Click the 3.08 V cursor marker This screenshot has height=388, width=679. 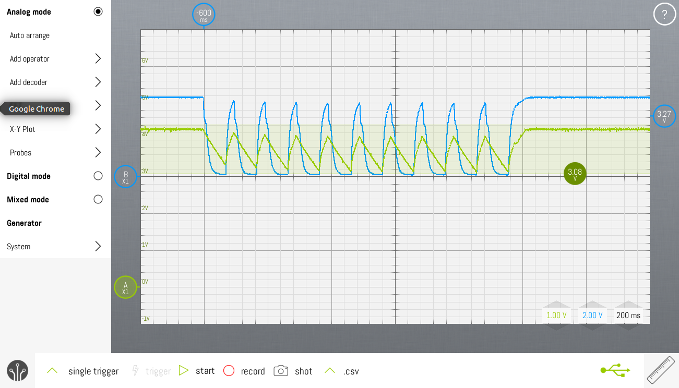(x=575, y=174)
